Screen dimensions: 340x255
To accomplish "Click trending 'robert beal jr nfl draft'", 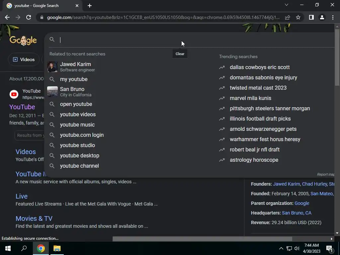I will click(255, 150).
